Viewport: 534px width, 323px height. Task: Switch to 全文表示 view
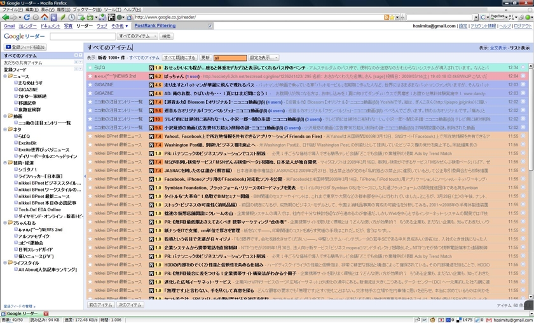click(x=498, y=48)
